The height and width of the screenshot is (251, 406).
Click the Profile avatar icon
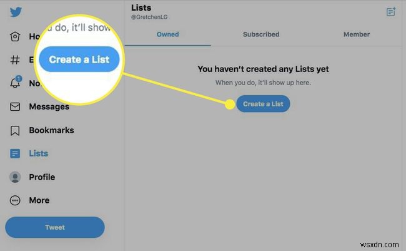pos(16,177)
